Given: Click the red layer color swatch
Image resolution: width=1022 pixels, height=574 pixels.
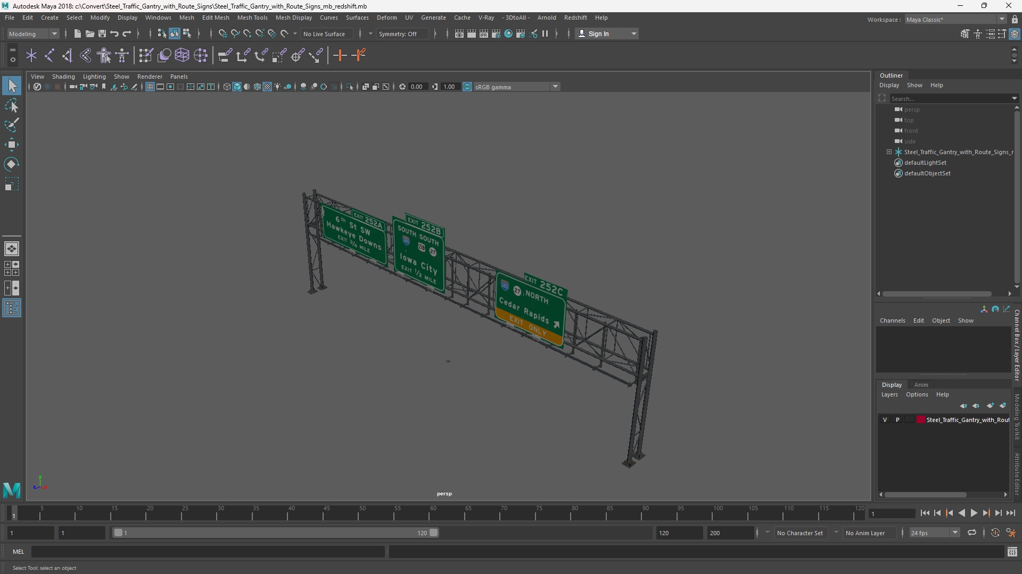Looking at the screenshot, I should 920,420.
